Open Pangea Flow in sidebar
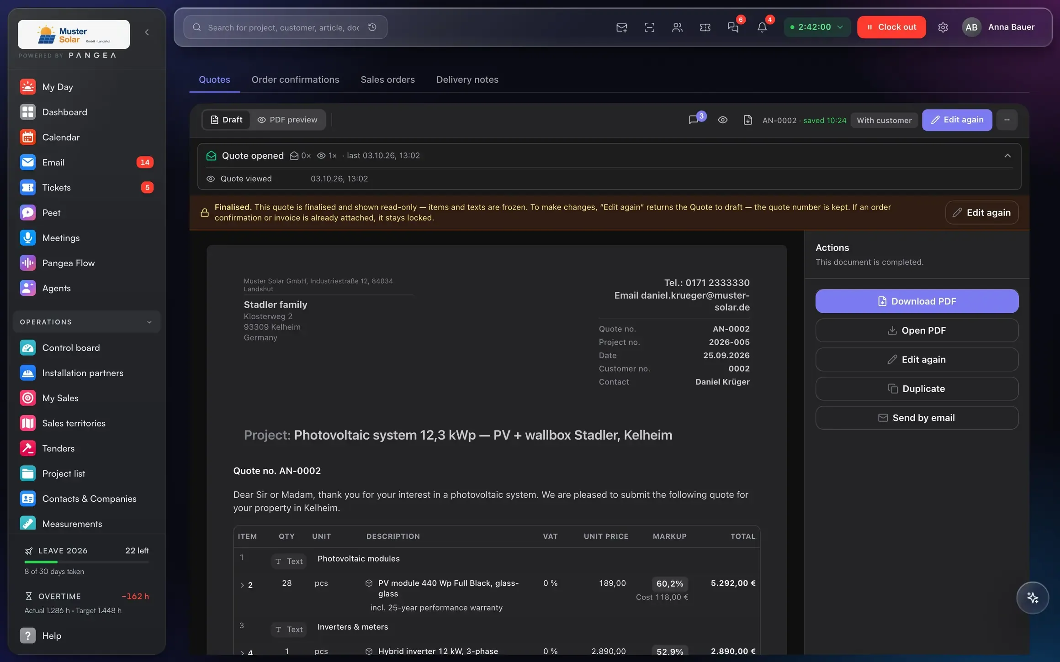1060x662 pixels. point(86,263)
